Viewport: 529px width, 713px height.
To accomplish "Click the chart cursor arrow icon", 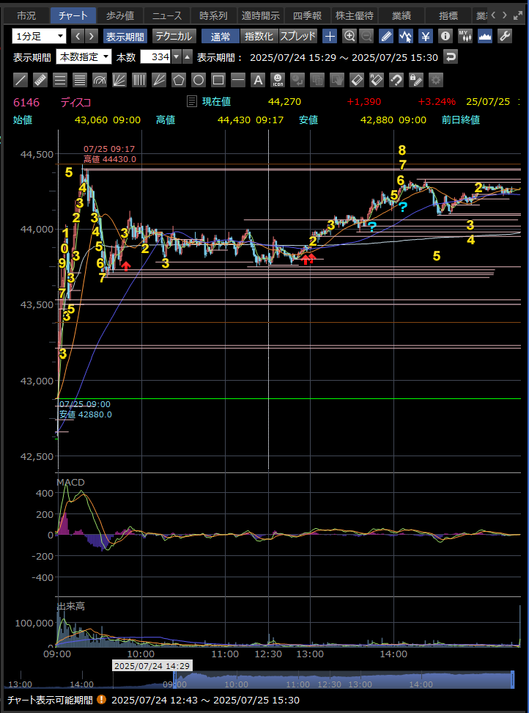I will (x=406, y=37).
